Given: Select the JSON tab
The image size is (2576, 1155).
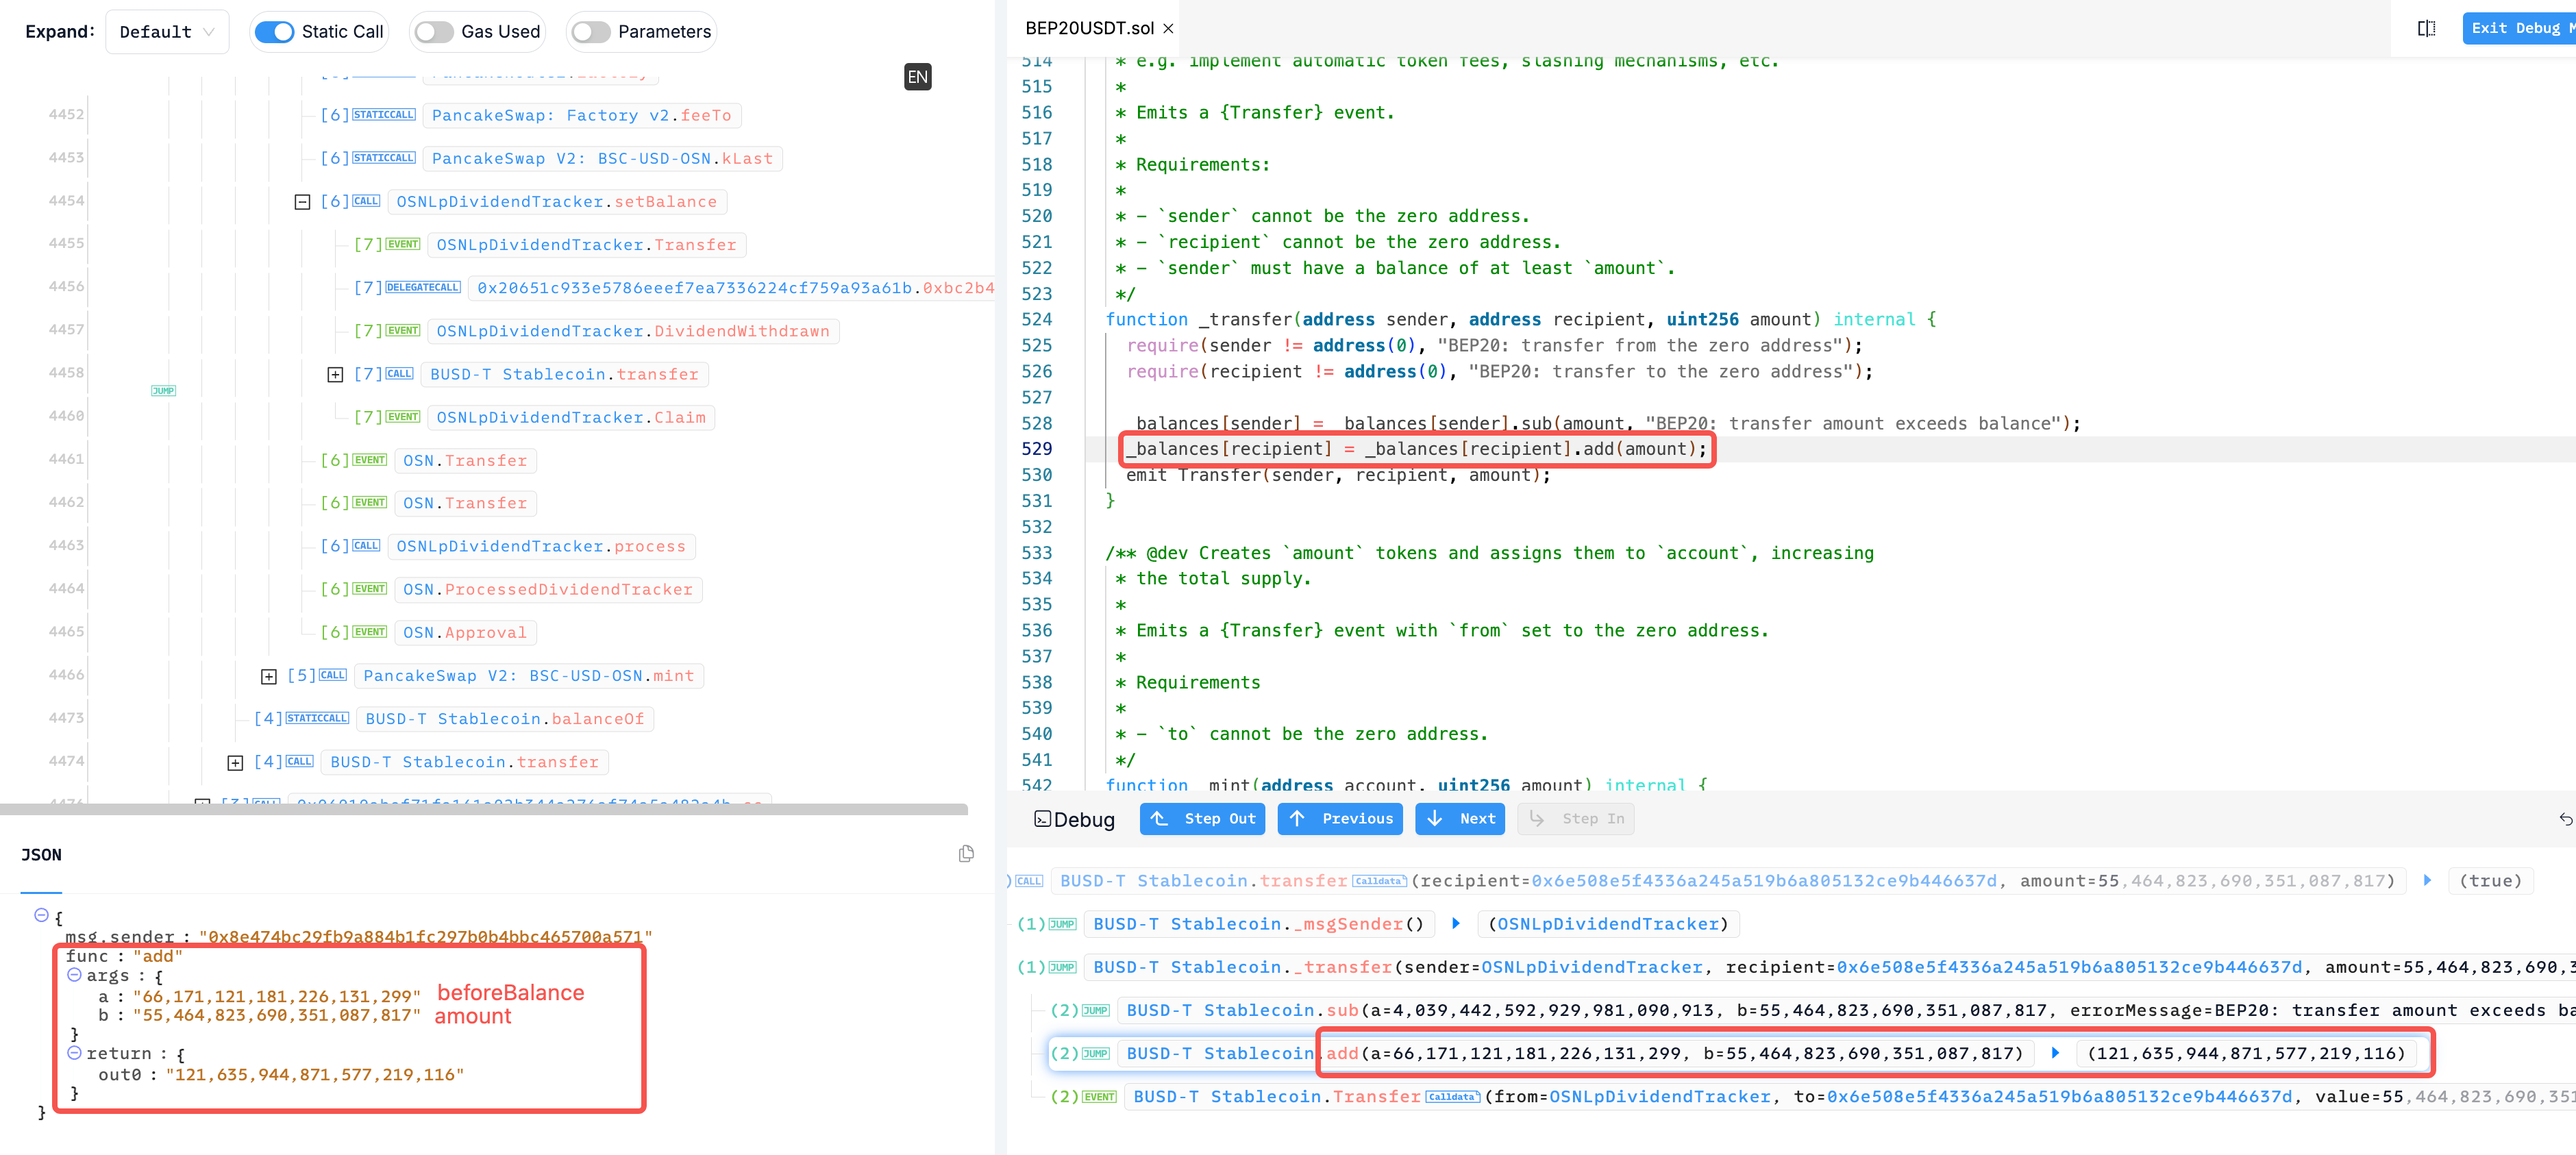Looking at the screenshot, I should 41,855.
